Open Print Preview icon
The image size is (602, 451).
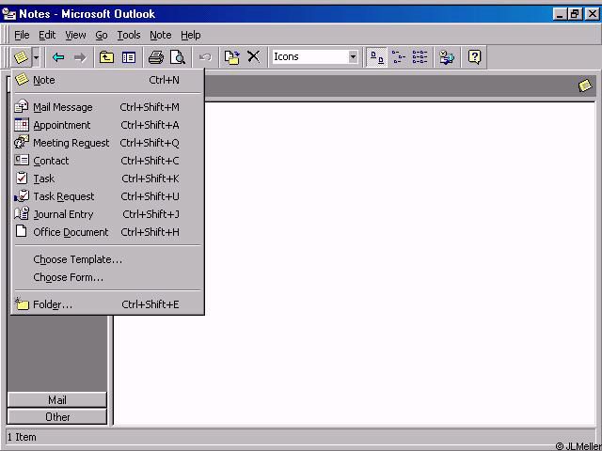178,57
